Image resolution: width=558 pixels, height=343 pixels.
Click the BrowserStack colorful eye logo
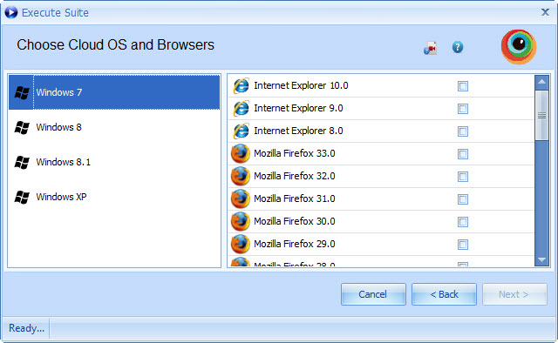click(519, 46)
